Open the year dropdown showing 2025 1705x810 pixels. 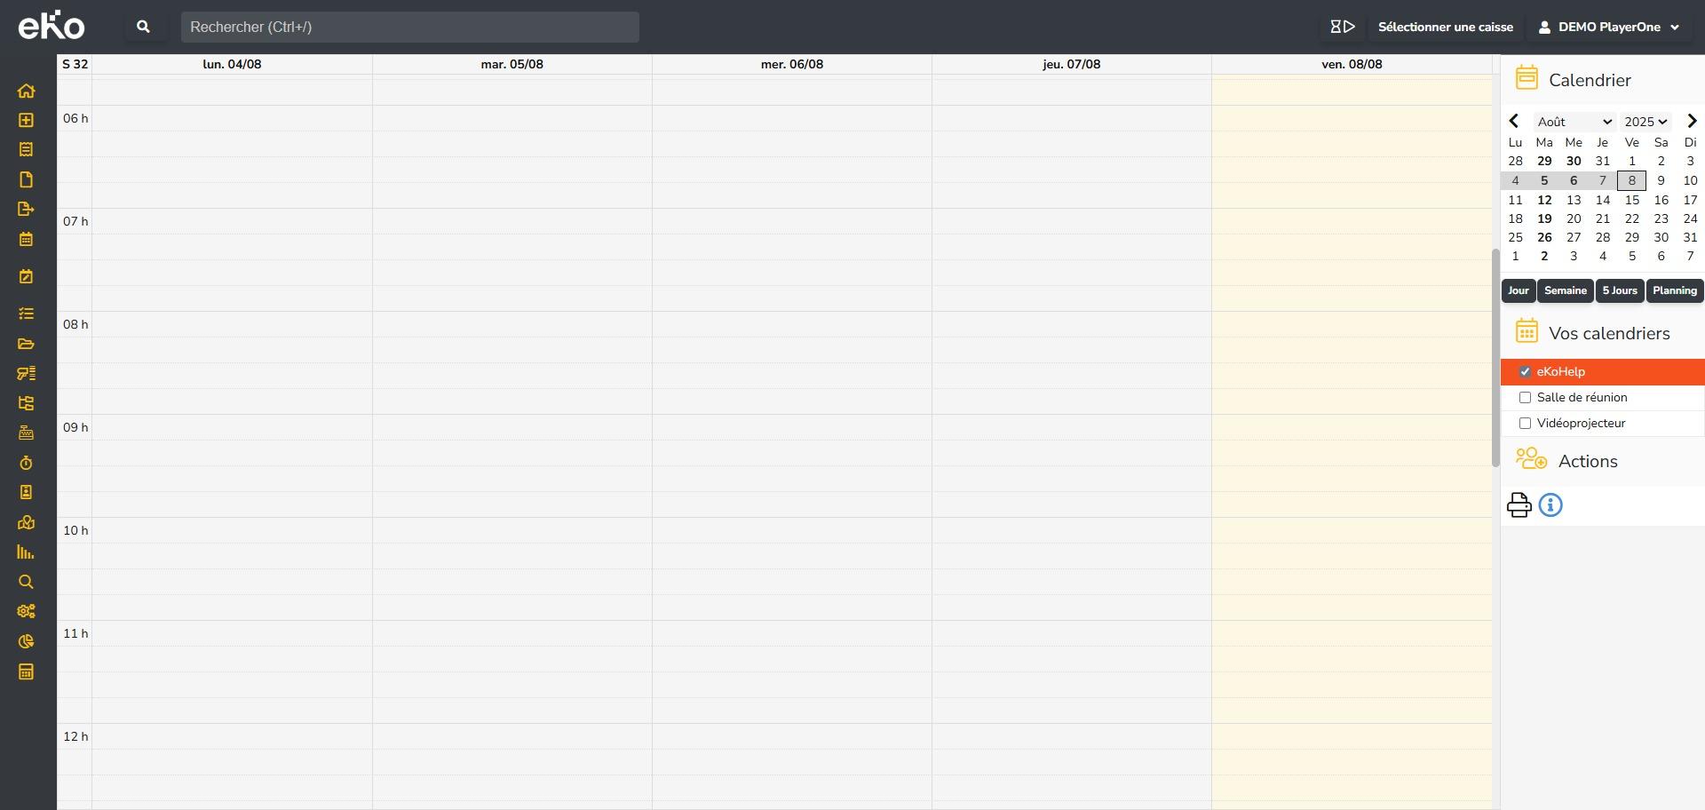pos(1646,122)
